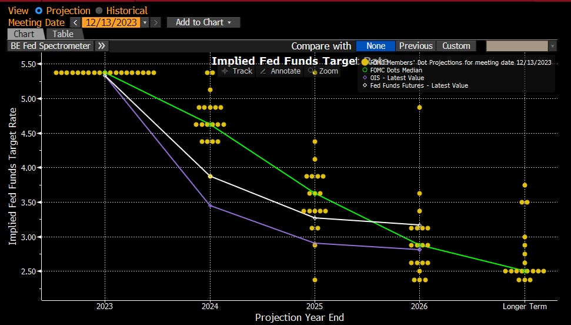Click OIS Latest Value legend marker
Screen dimensions: 571x325
tap(365, 78)
